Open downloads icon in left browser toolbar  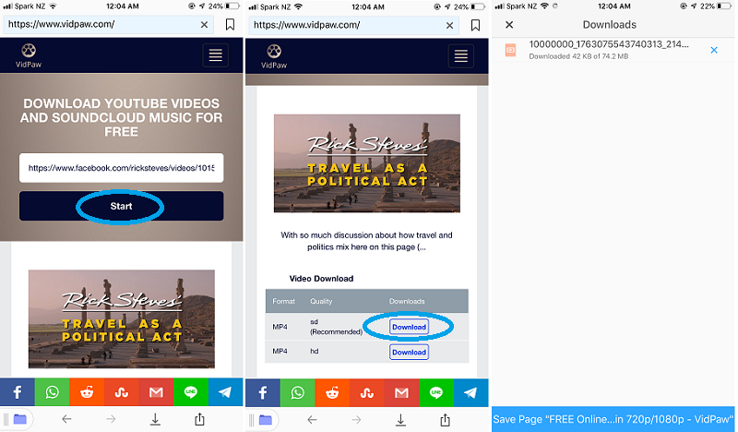point(155,419)
